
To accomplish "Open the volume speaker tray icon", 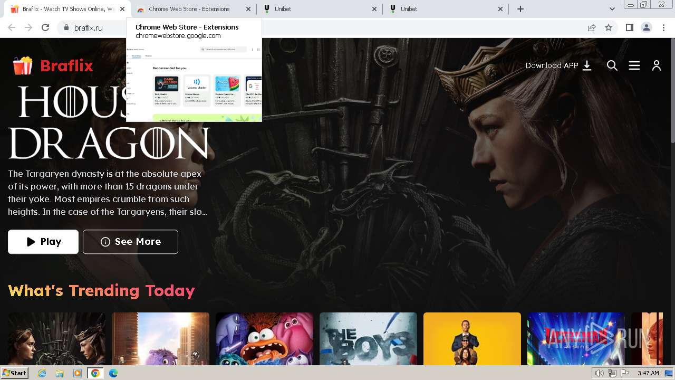I will pos(600,373).
